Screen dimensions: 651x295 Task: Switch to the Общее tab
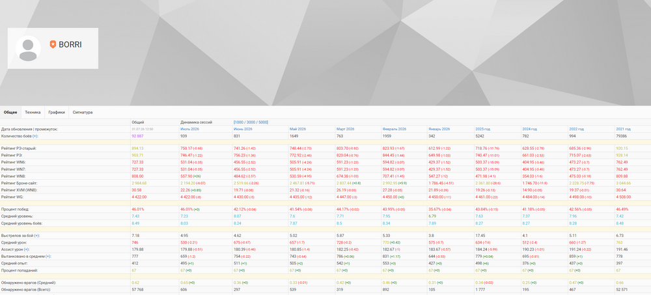pyautogui.click(x=10, y=112)
